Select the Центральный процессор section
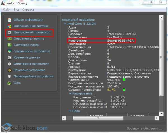Viewport: 168px width, 133px height. (x=32, y=32)
